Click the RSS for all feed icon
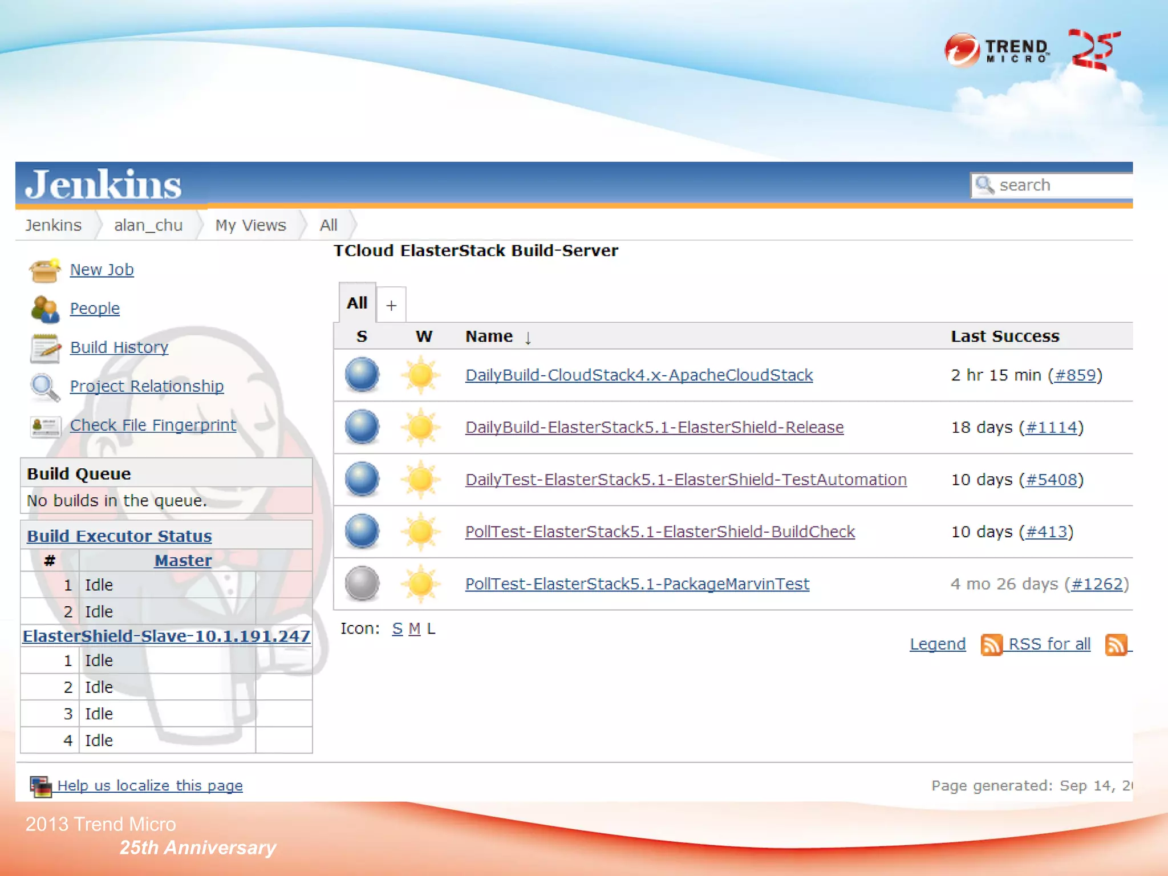Screen dimensions: 1168x876 click(x=991, y=644)
